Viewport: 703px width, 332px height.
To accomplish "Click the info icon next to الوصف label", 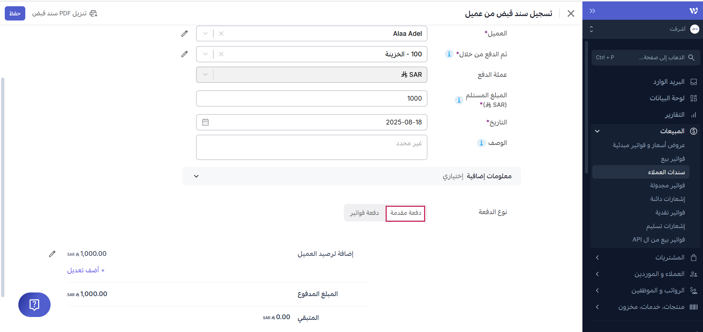I will [x=481, y=143].
